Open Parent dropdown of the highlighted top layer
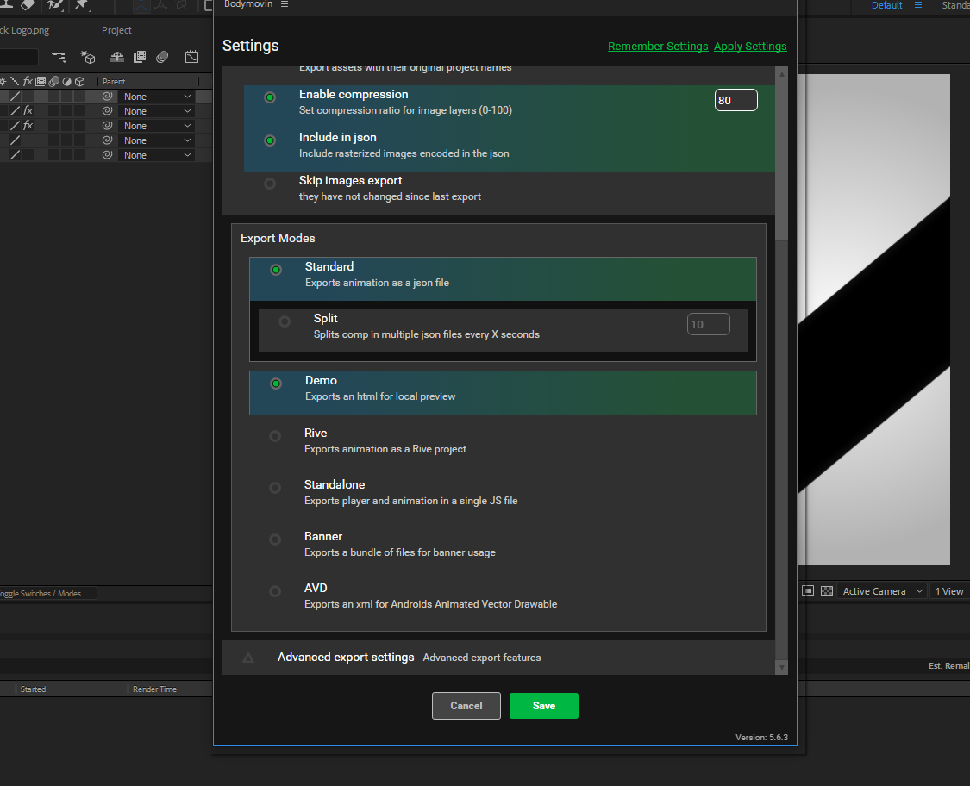 click(x=157, y=97)
